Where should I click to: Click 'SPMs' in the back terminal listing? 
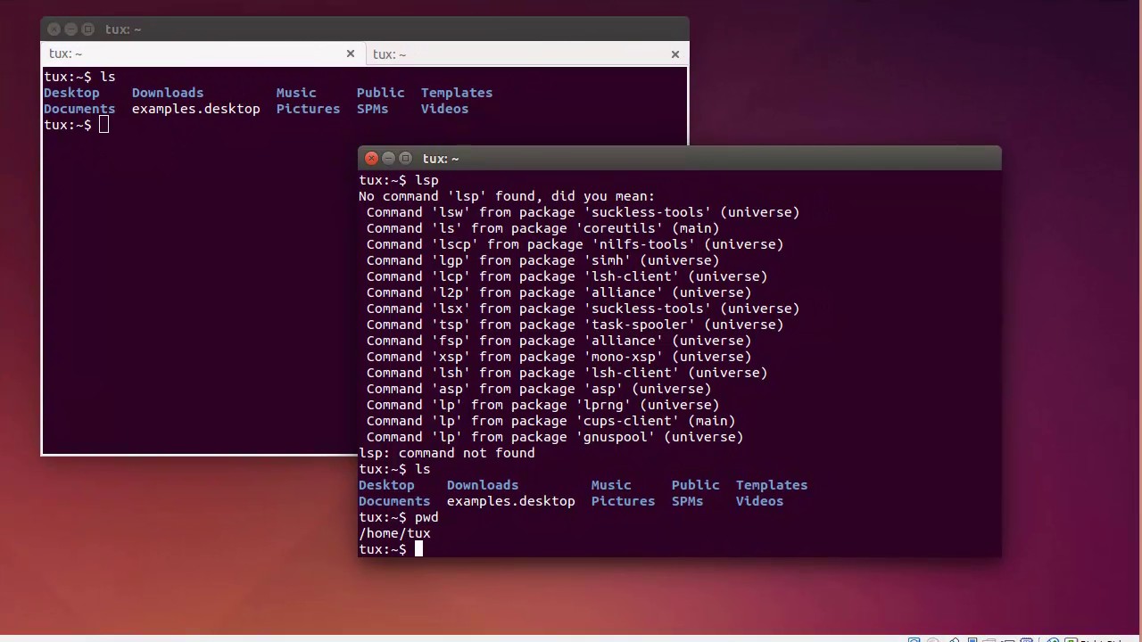click(x=373, y=109)
